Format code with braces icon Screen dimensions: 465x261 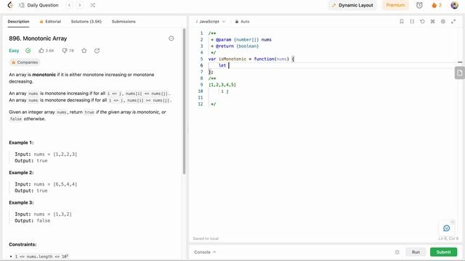click(x=412, y=22)
